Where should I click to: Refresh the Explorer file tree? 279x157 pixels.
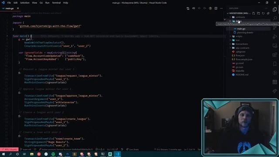263,14
